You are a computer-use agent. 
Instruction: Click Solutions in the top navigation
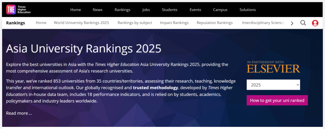point(248,10)
